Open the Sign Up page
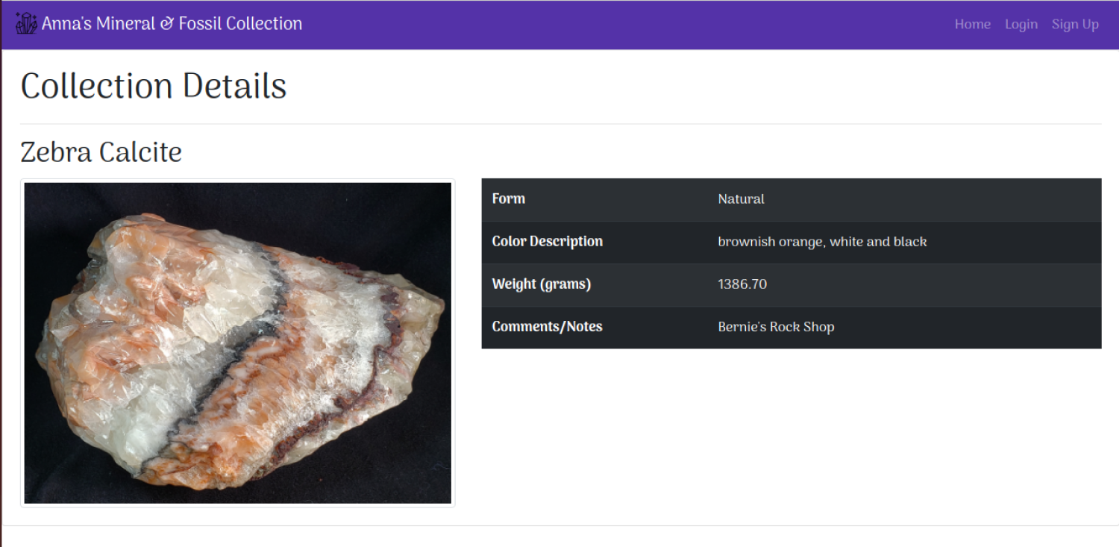The image size is (1119, 547). tap(1075, 24)
